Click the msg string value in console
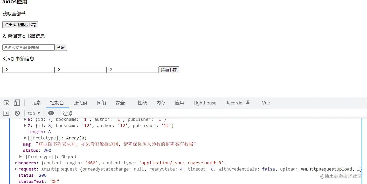The width and height of the screenshot is (367, 184). (116, 144)
